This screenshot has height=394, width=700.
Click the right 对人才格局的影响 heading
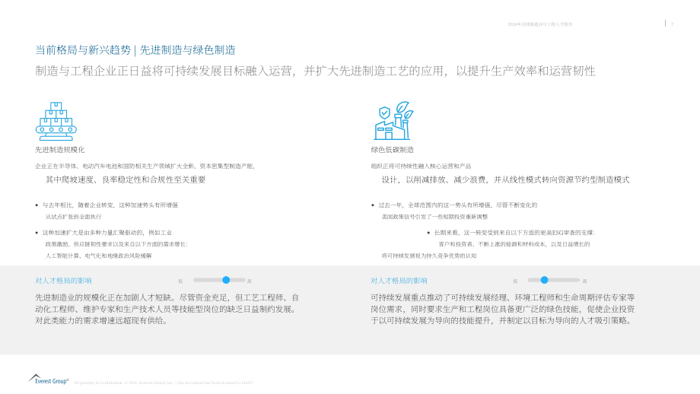399,281
